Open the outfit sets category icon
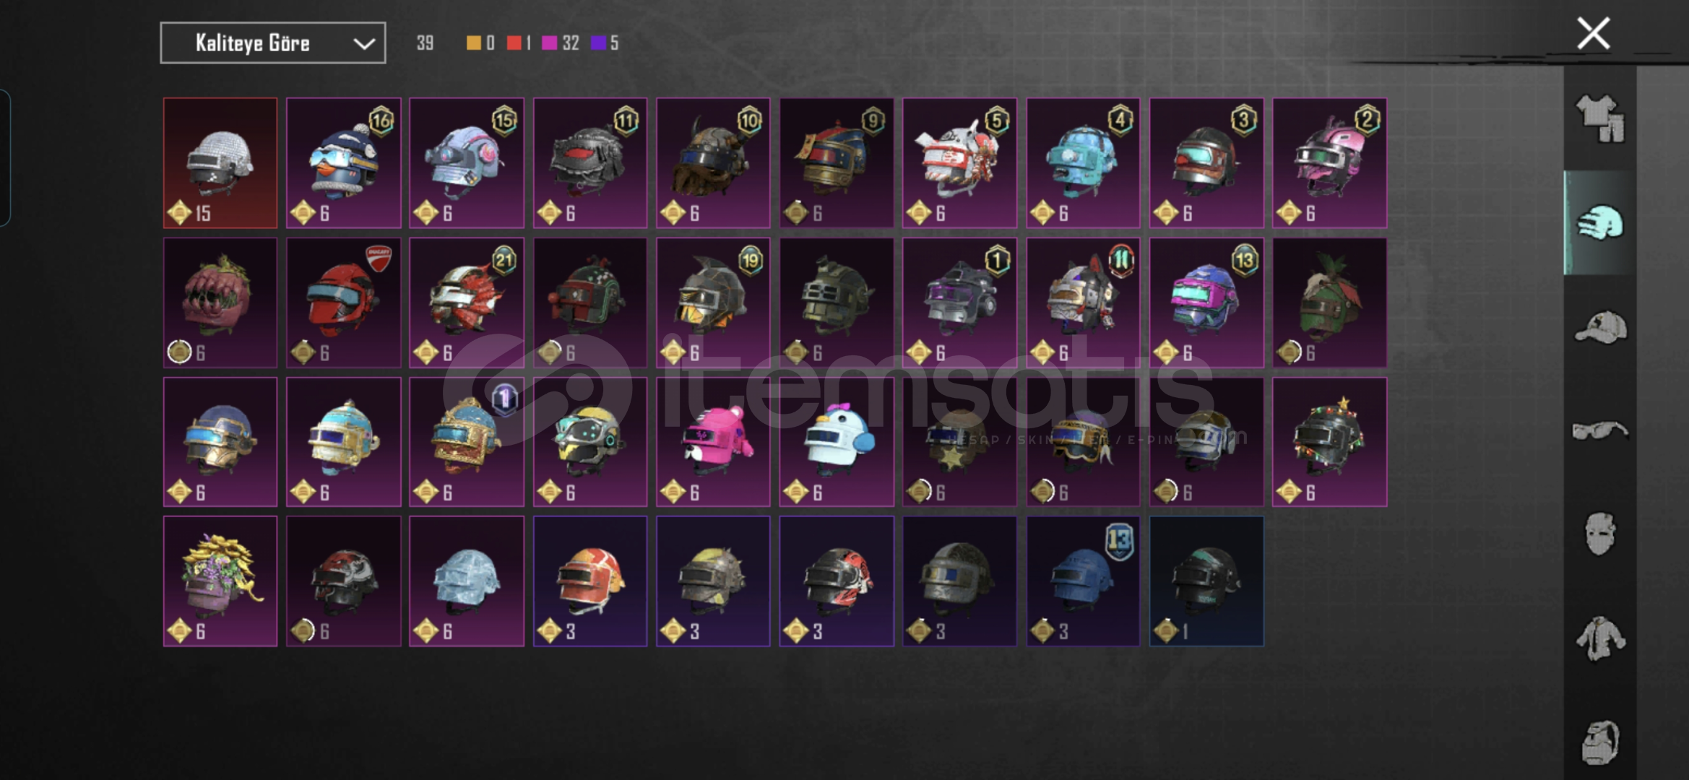The image size is (1689, 780). coord(1600,118)
